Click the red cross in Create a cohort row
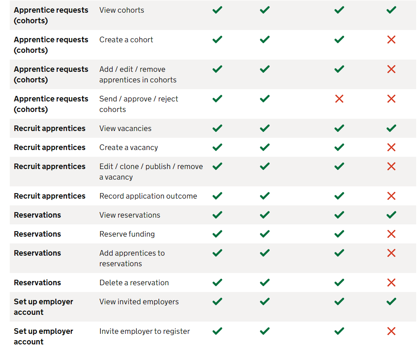This screenshot has width=417, height=363. tap(391, 40)
